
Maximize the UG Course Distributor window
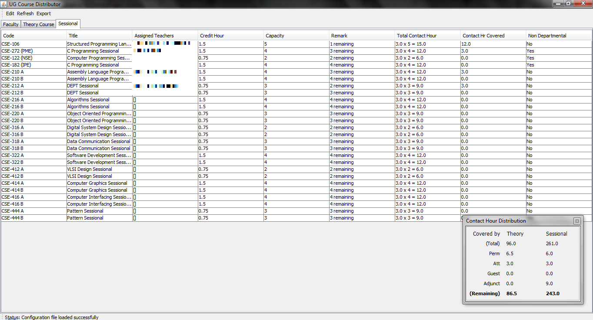tap(568, 3)
